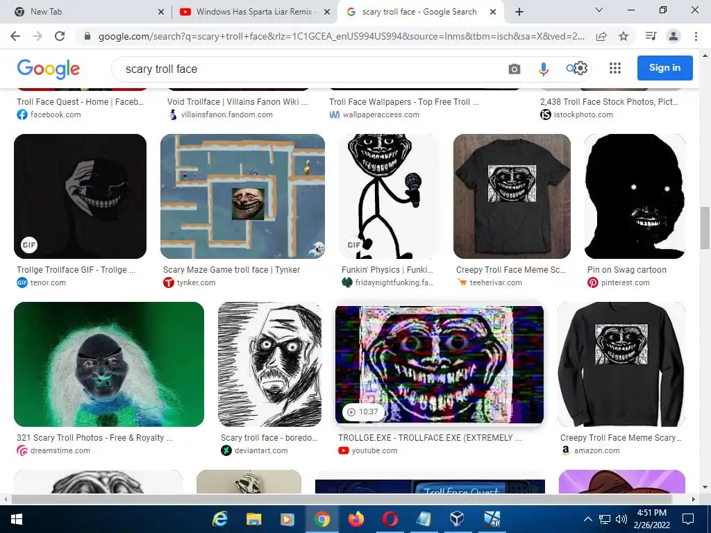The width and height of the screenshot is (711, 533).
Task: Click the browser forward arrow
Action: [x=37, y=36]
